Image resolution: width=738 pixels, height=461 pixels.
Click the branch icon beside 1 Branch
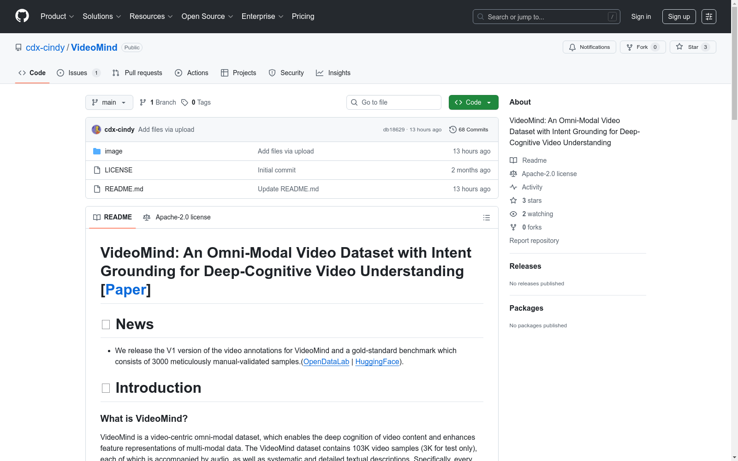pos(143,102)
